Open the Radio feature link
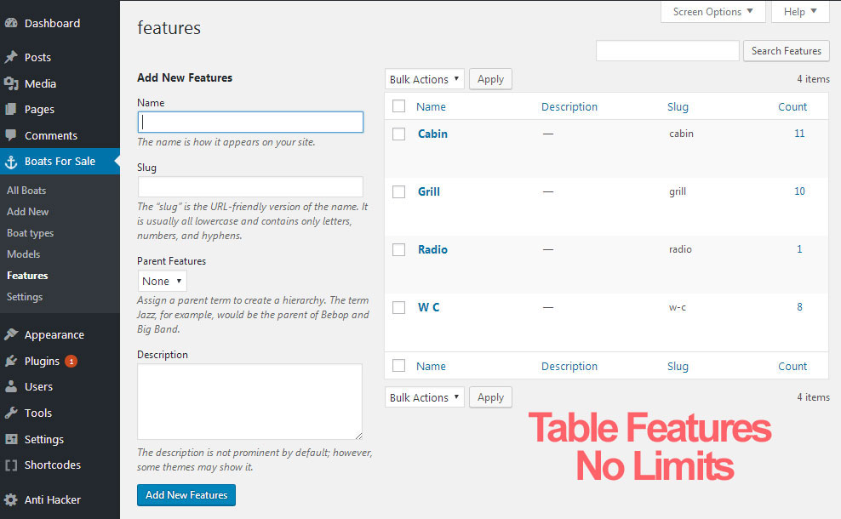 point(432,249)
